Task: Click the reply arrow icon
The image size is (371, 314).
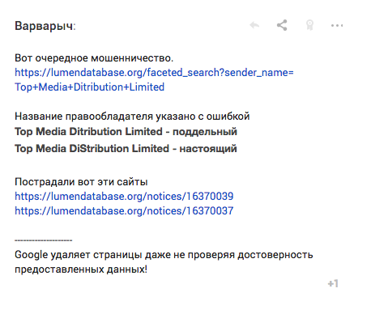Action: click(x=254, y=25)
